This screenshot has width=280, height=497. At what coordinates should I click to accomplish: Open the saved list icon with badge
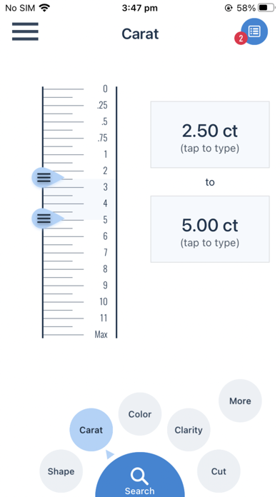click(x=254, y=31)
